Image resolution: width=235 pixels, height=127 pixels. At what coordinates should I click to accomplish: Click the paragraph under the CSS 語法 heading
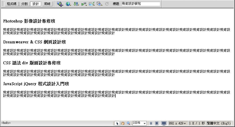[117, 73]
